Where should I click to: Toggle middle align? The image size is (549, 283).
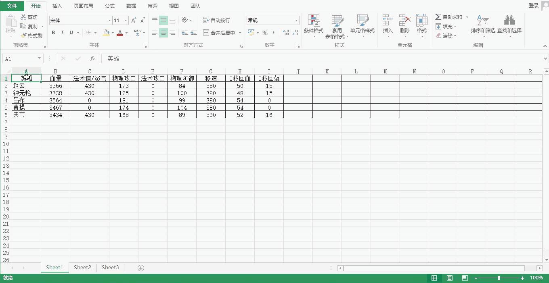pyautogui.click(x=163, y=20)
